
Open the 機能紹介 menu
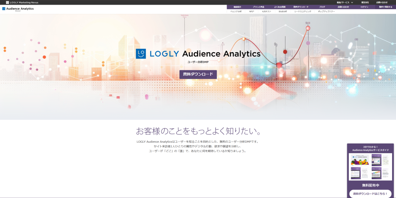237,7
